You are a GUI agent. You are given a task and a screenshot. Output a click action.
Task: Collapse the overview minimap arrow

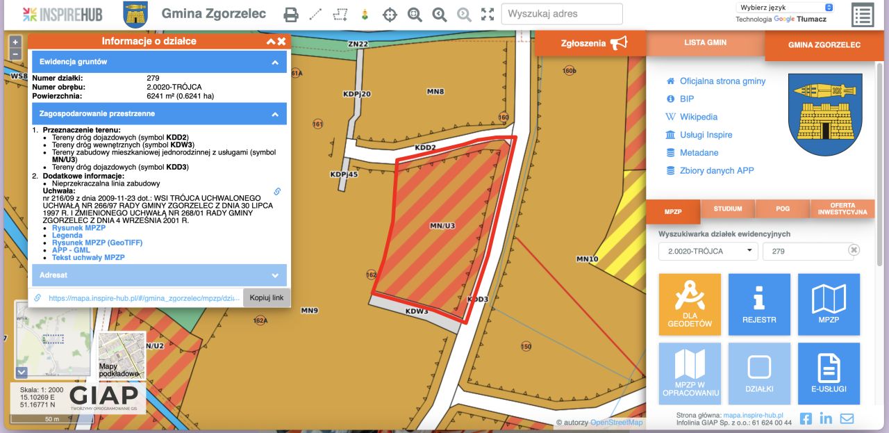(21, 373)
